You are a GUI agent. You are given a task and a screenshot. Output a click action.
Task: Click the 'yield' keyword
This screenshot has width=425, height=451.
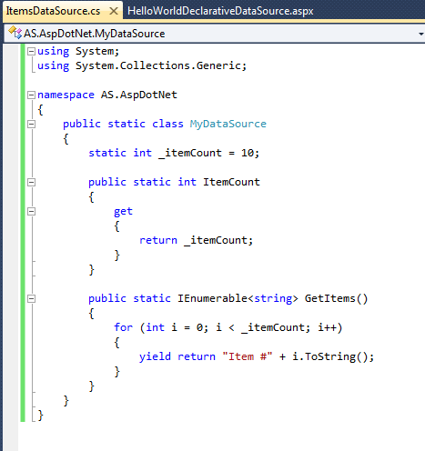click(155, 356)
